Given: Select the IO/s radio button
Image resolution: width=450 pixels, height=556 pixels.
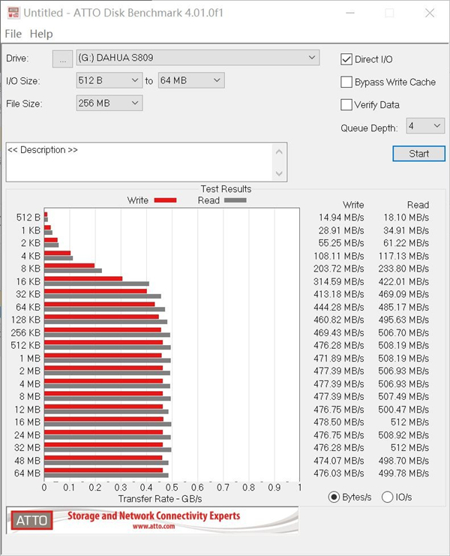Looking at the screenshot, I should point(388,497).
